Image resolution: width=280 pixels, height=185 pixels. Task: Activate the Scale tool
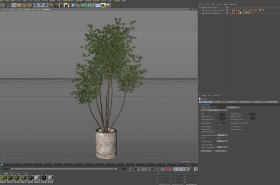coord(19,5)
